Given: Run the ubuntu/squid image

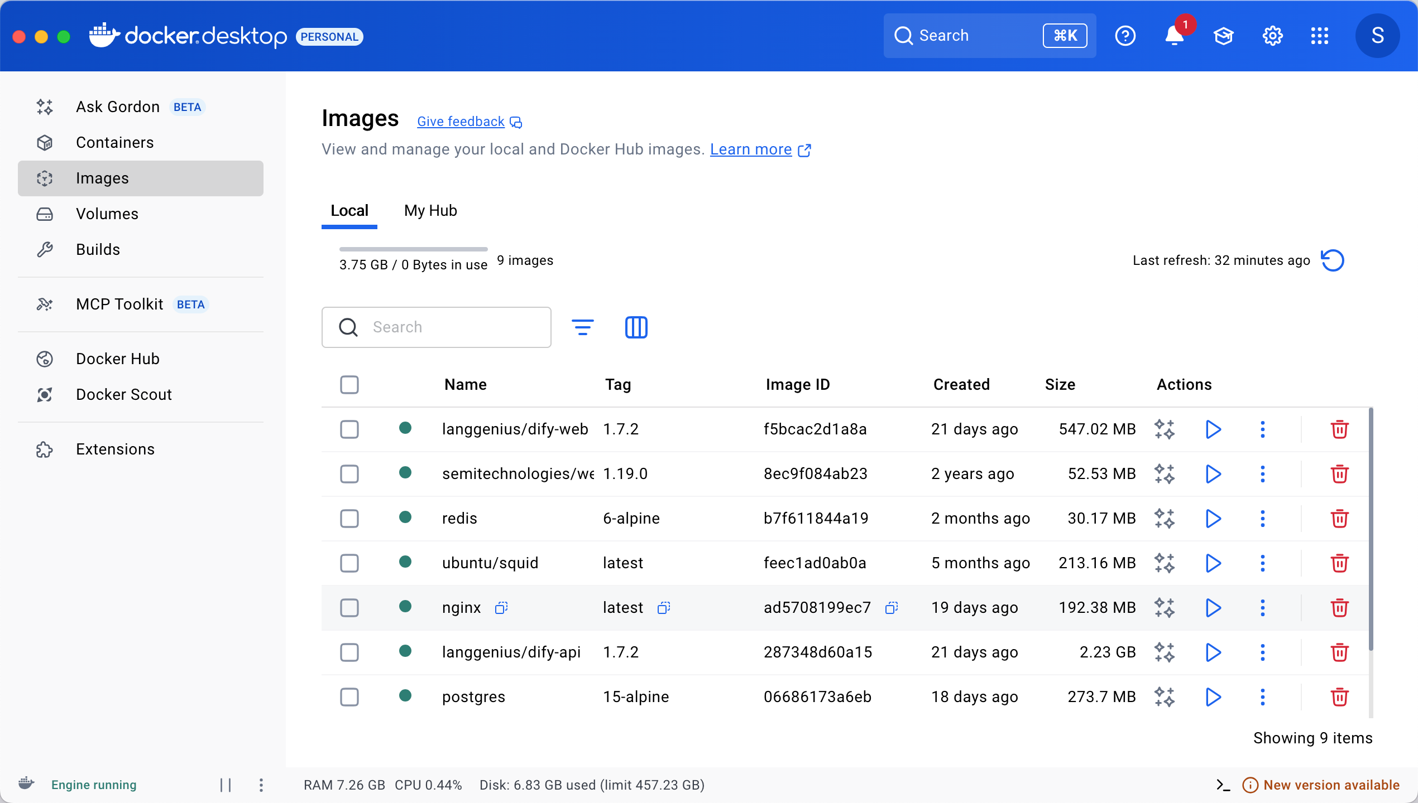Looking at the screenshot, I should [x=1213, y=563].
